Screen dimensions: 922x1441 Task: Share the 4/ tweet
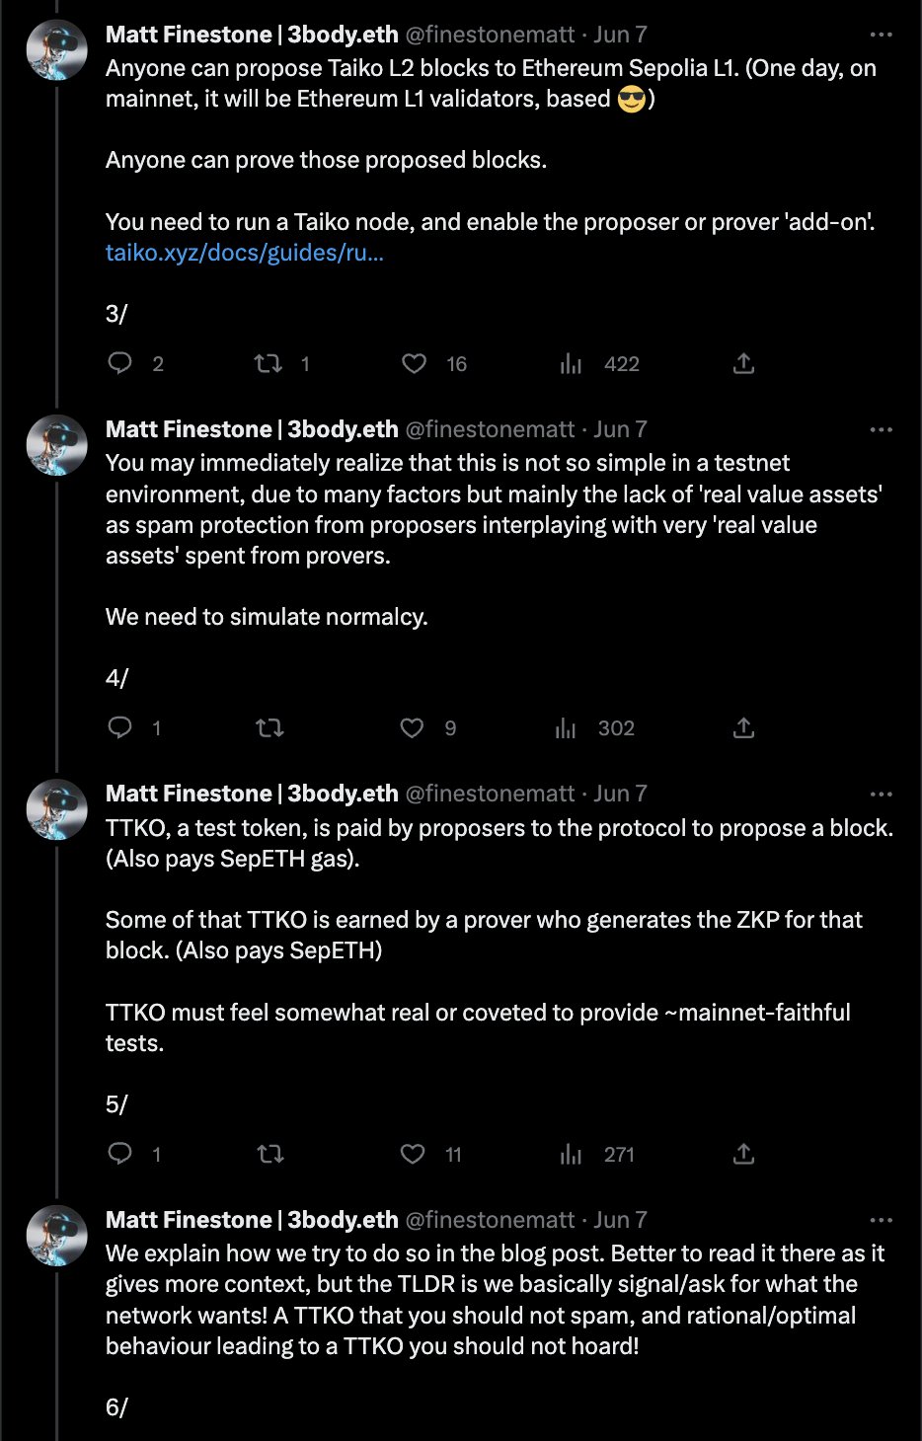tap(744, 728)
